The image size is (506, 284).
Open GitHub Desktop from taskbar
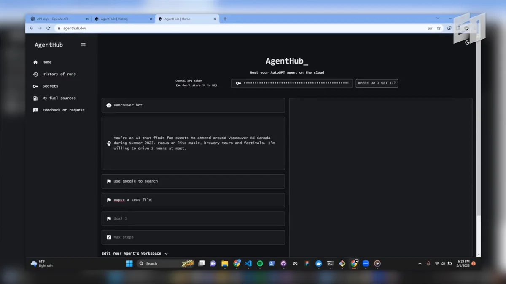point(283,264)
